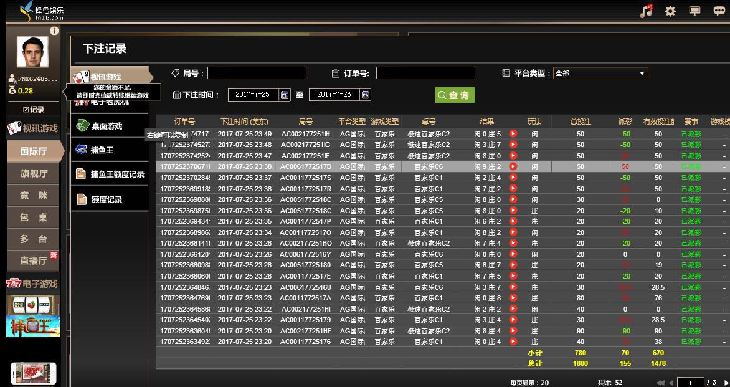The image size is (730, 387).
Task: Click balance amount 0.28
Action: click(x=25, y=91)
